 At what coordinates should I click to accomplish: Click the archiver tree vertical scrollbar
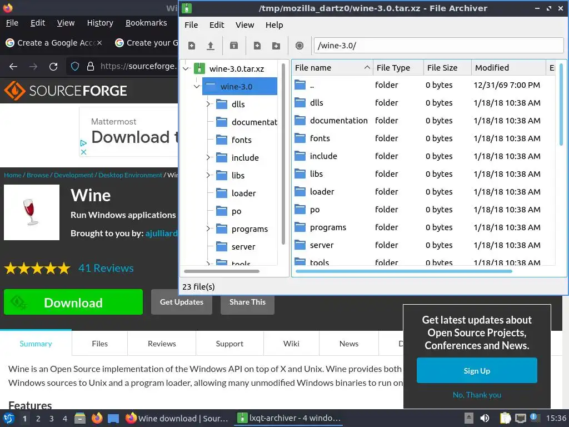pyautogui.click(x=283, y=154)
